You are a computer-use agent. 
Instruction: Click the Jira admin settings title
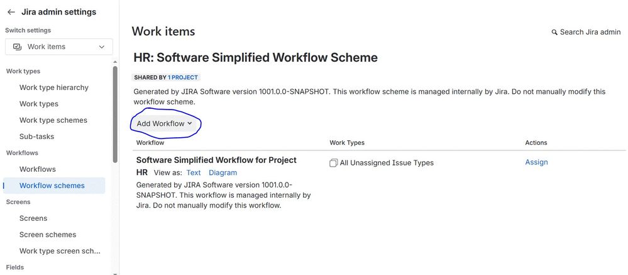59,12
